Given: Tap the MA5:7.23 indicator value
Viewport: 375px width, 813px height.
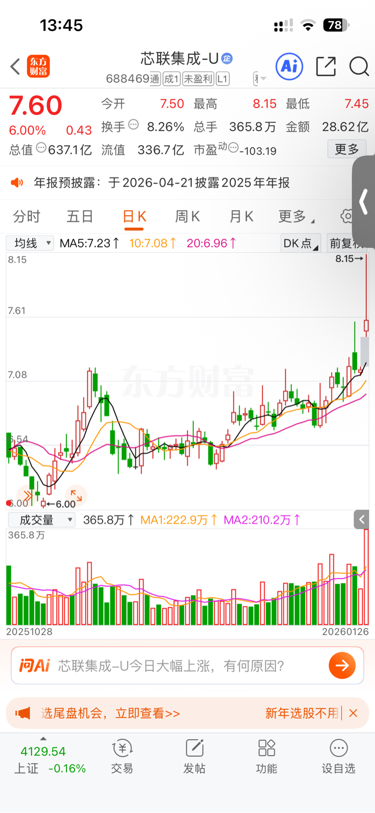Looking at the screenshot, I should click(x=89, y=243).
